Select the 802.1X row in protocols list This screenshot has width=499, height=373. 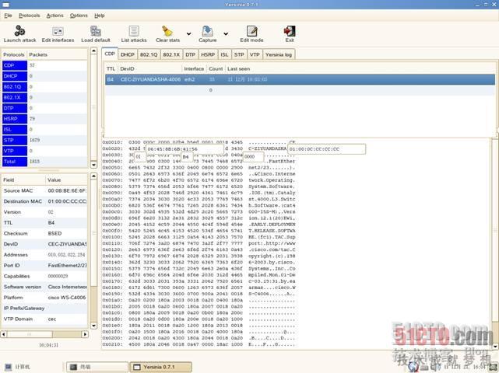(x=44, y=98)
